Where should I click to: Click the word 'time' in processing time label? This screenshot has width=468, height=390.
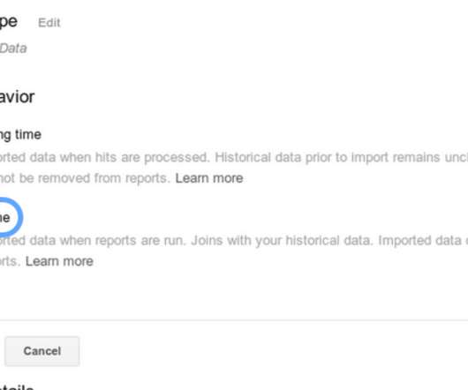[x=28, y=134]
